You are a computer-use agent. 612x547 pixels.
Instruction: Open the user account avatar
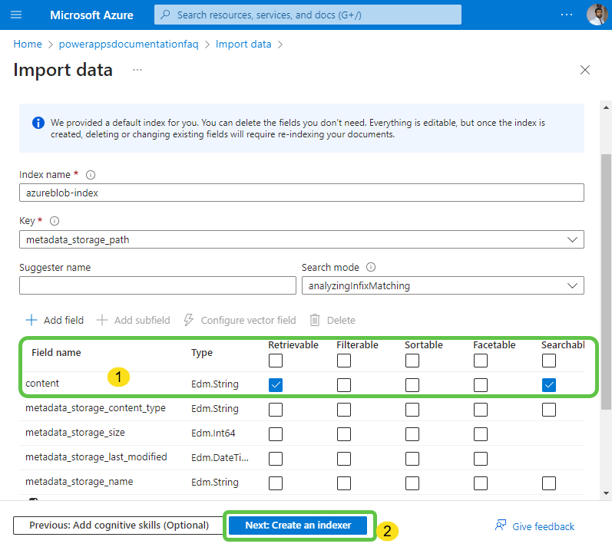click(597, 15)
